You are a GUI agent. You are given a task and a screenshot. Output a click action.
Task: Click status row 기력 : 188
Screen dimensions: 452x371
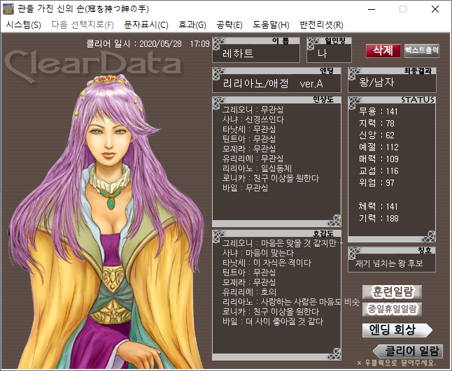[x=379, y=219]
